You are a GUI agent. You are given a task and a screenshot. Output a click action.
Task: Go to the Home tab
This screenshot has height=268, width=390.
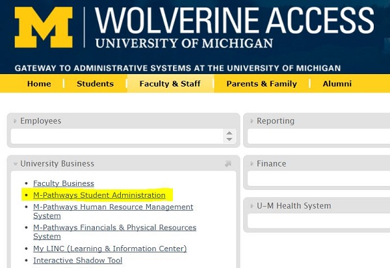tap(39, 84)
